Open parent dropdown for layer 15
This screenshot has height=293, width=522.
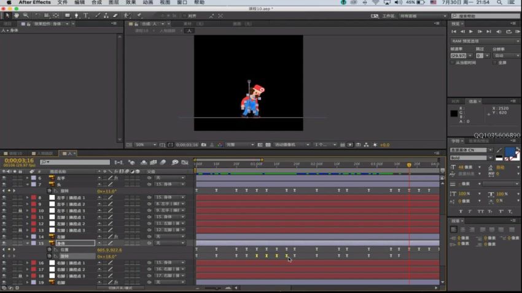(x=169, y=243)
